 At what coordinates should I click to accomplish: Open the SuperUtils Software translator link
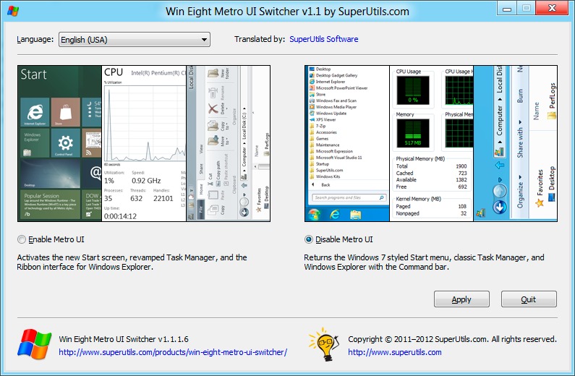click(x=323, y=39)
